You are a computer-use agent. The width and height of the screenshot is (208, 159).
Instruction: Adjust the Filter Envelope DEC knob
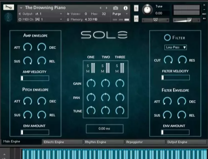182,101
